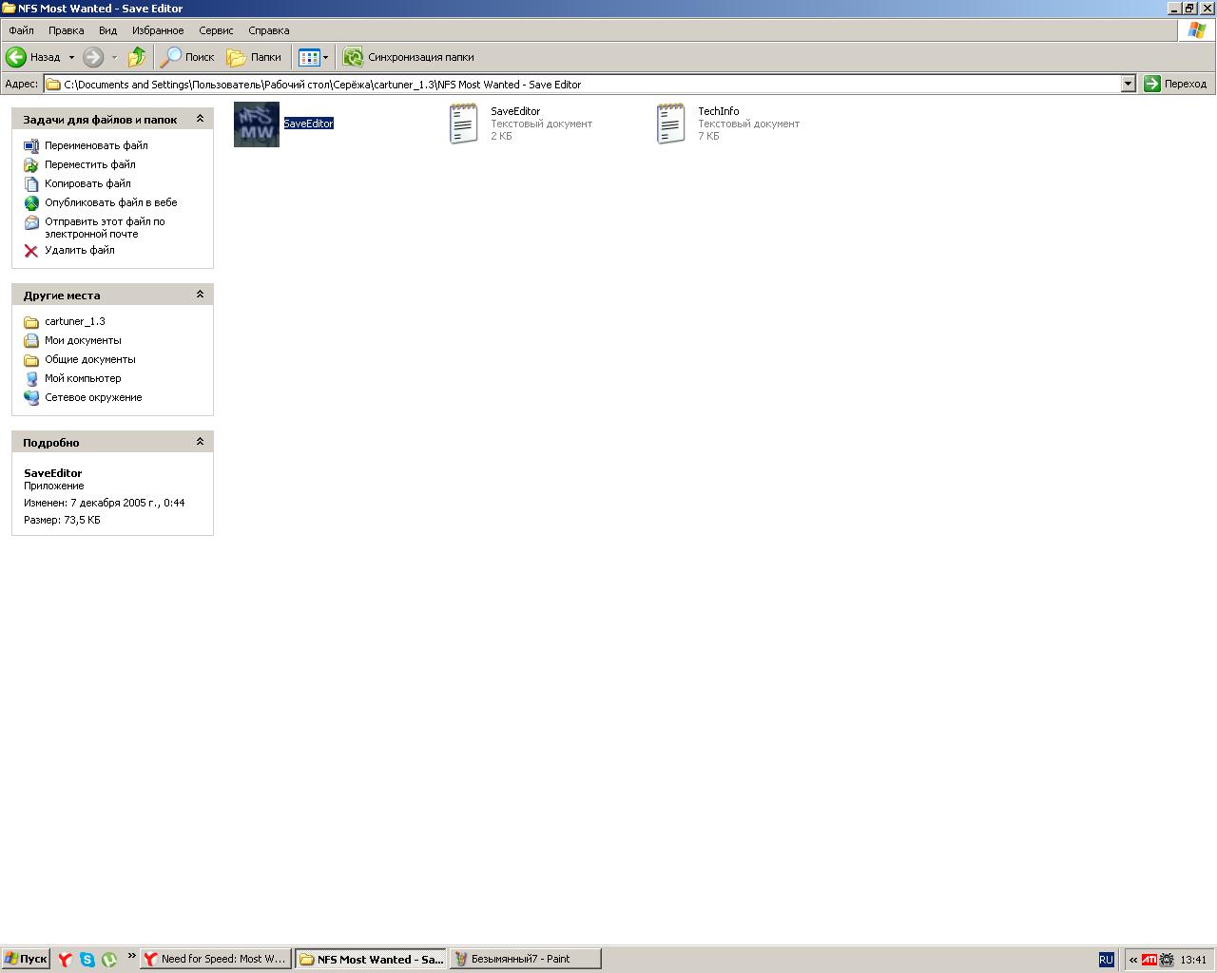The image size is (1217, 973).
Task: Open the Файл menu
Action: 21,30
